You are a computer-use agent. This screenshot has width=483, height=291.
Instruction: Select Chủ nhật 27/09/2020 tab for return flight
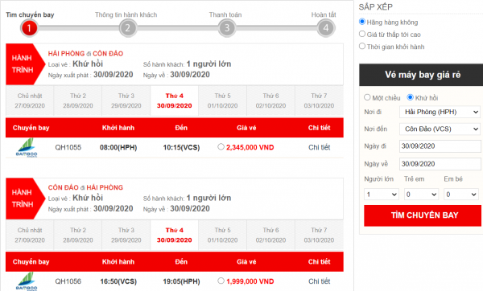pyautogui.click(x=30, y=235)
